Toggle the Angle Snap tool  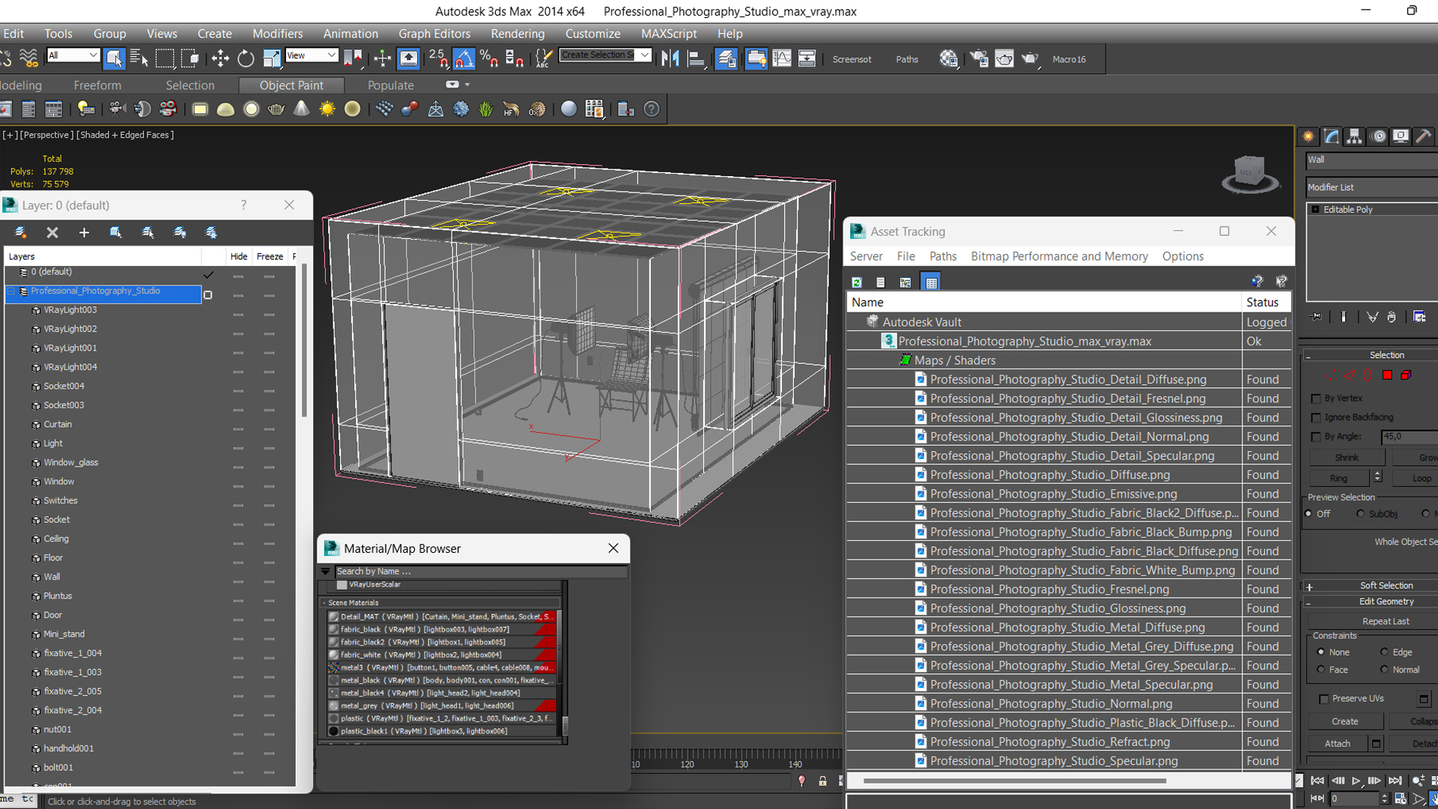464,58
